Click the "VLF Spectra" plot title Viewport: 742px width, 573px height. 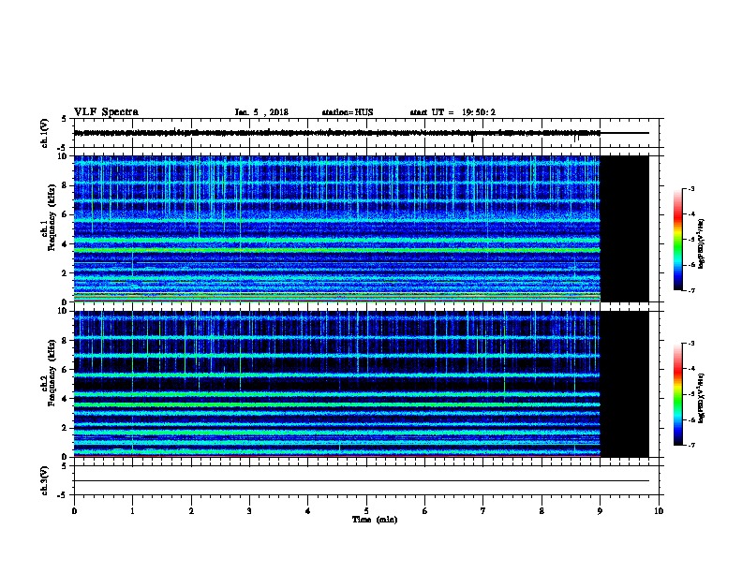click(x=106, y=111)
